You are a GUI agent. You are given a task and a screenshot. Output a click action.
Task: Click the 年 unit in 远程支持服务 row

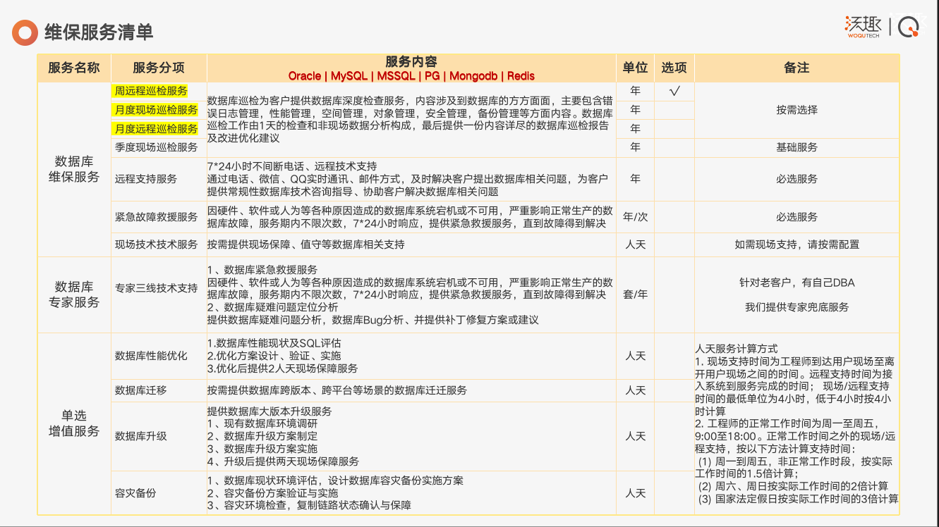(635, 179)
